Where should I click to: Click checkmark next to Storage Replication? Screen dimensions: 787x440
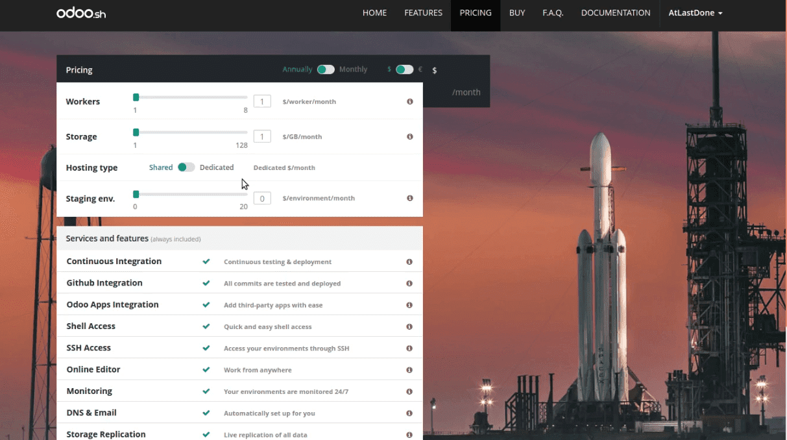pos(206,434)
